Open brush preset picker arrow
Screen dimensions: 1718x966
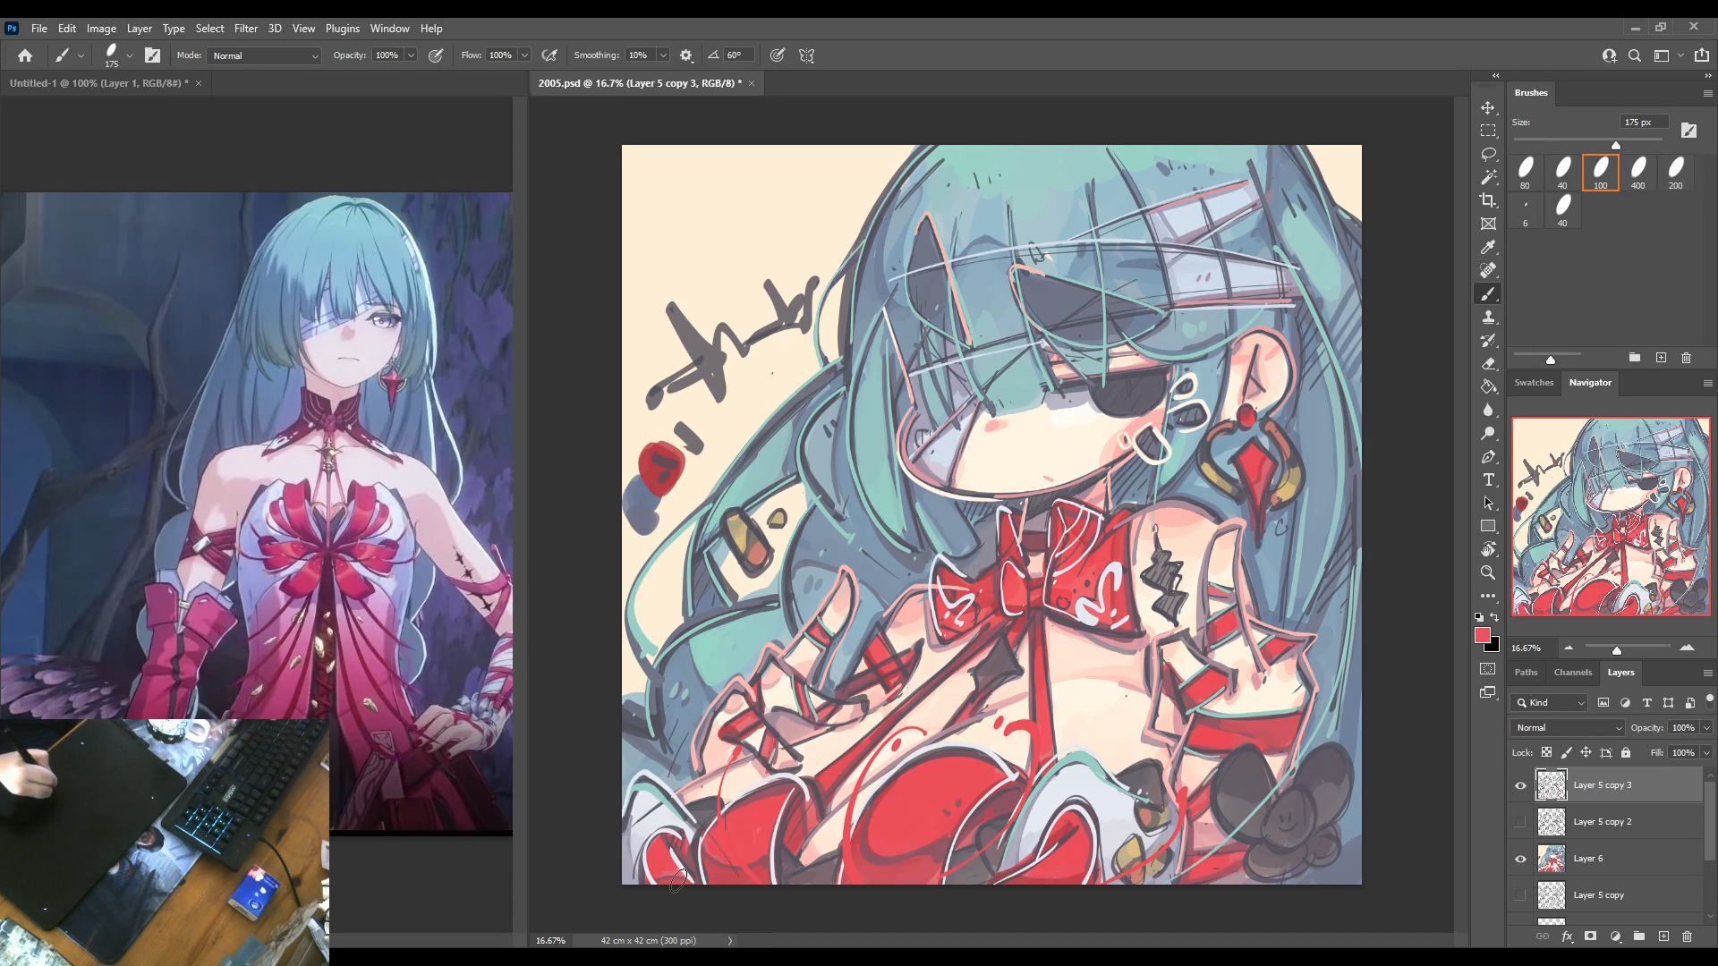[x=130, y=55]
